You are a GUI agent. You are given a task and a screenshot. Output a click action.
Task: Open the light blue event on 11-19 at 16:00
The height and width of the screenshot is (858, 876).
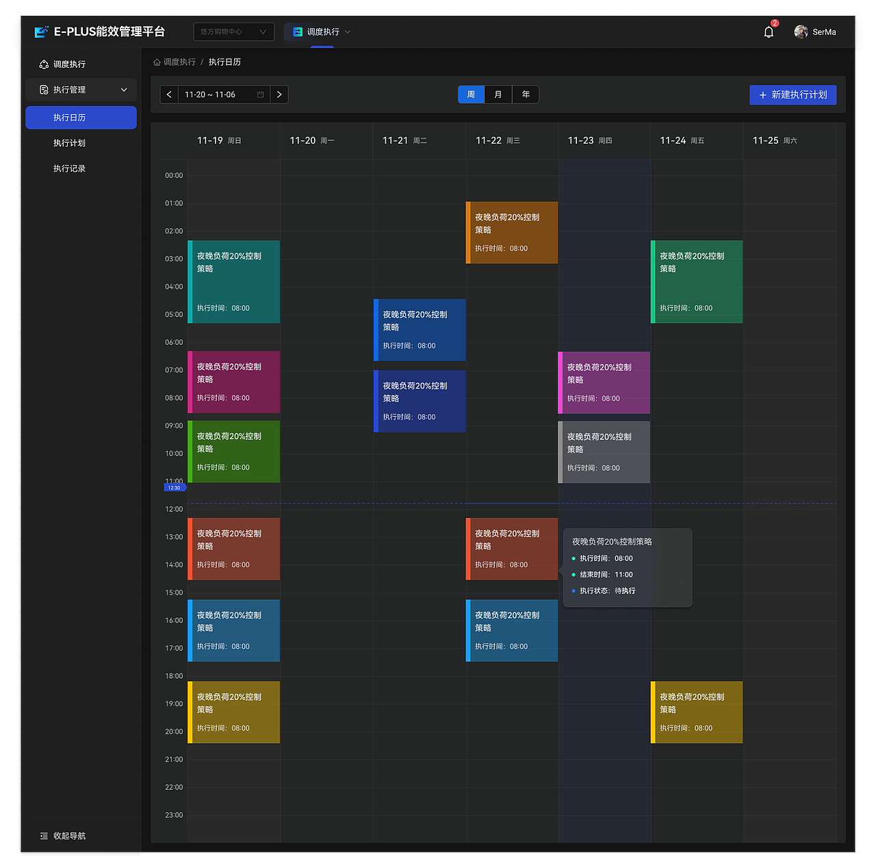[x=234, y=631]
